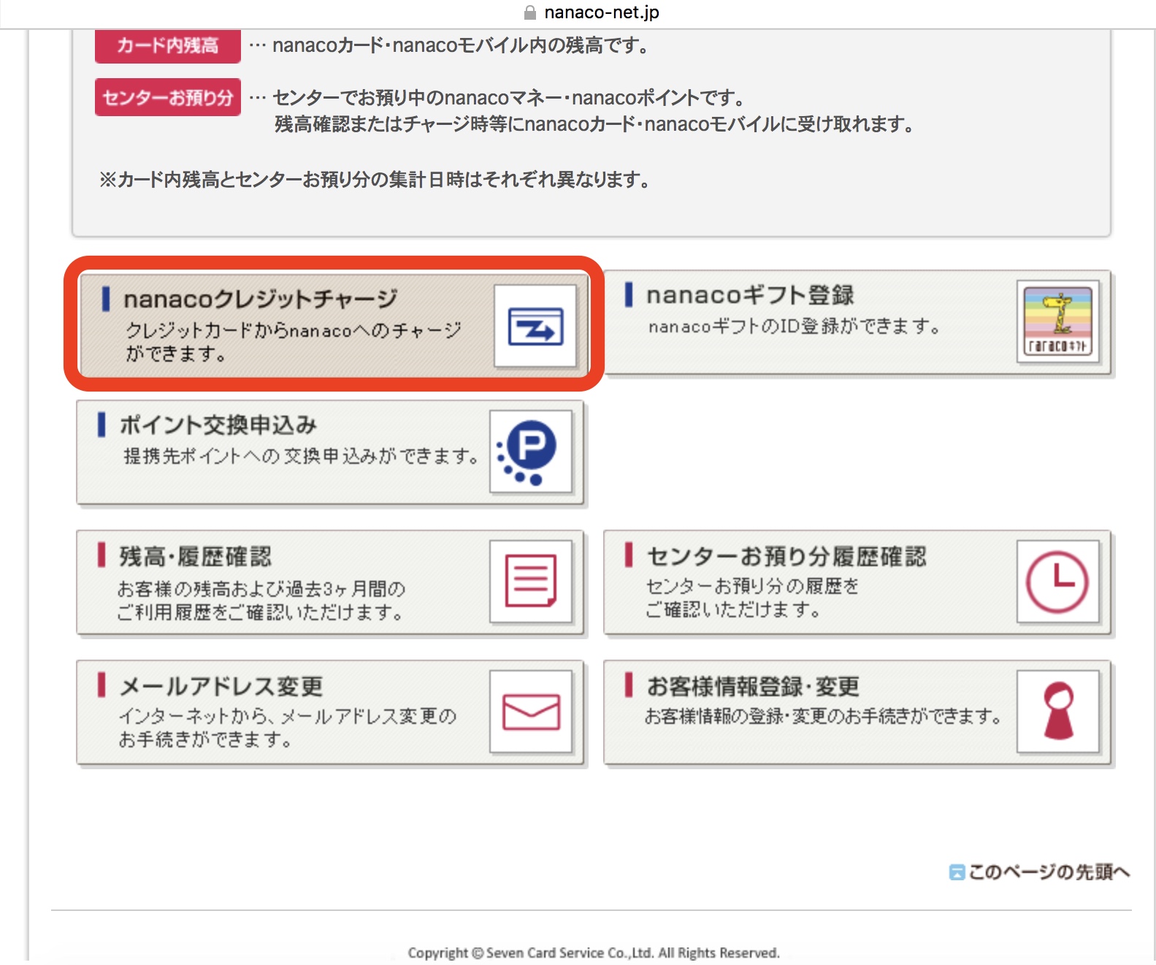Screen dimensions: 1156x965
Task: Open 残高・履歴確認 heading
Action: pos(196,557)
